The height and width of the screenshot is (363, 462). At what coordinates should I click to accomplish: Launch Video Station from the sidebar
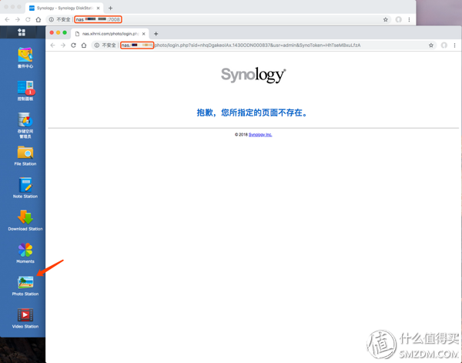tap(25, 315)
